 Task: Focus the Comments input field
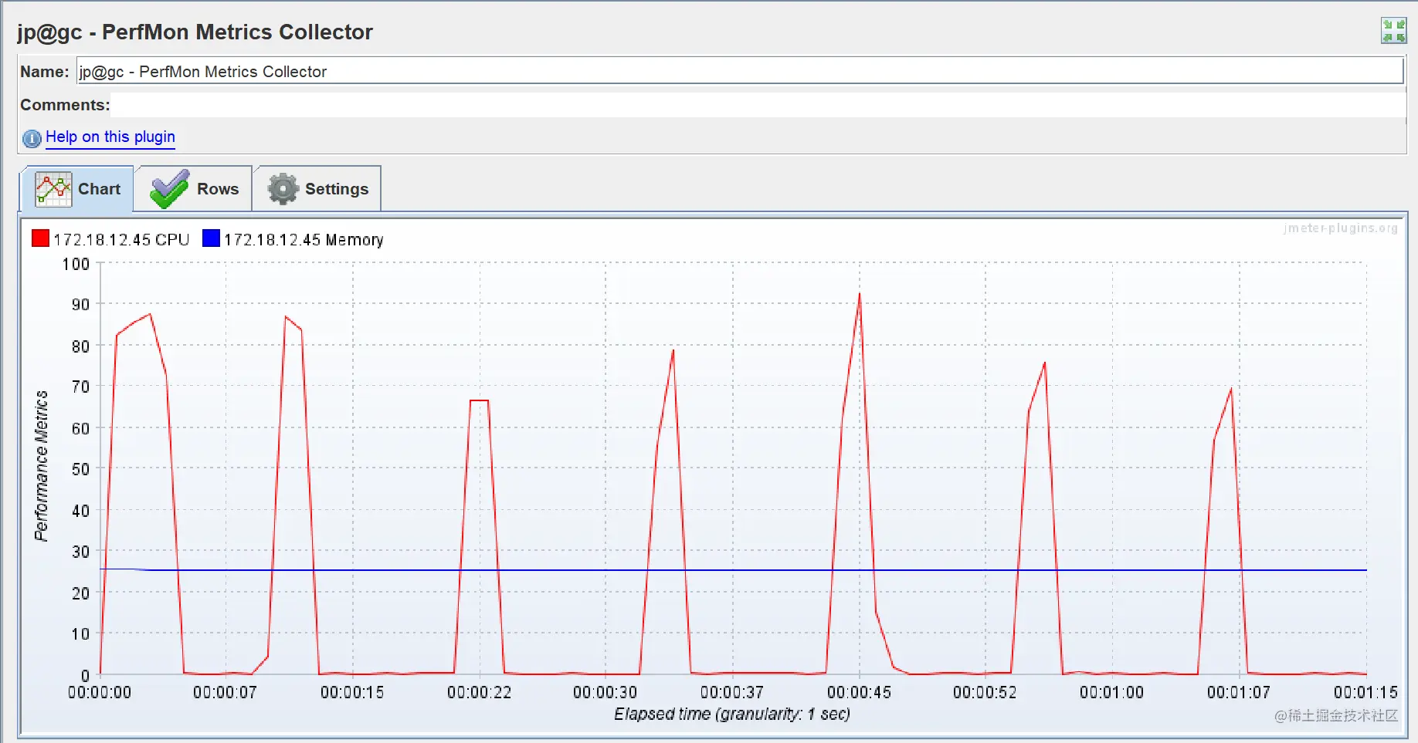click(757, 105)
